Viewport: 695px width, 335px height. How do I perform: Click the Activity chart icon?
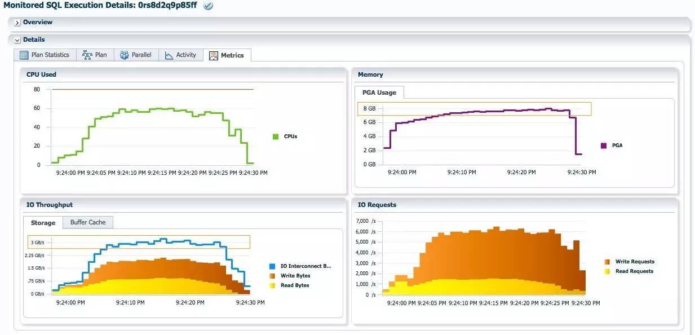coord(169,55)
